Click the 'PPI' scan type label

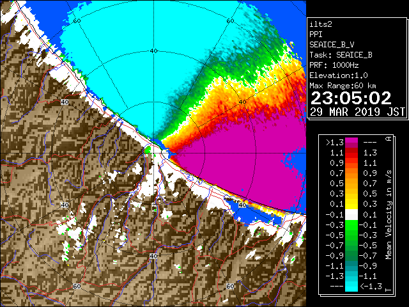[x=316, y=35]
